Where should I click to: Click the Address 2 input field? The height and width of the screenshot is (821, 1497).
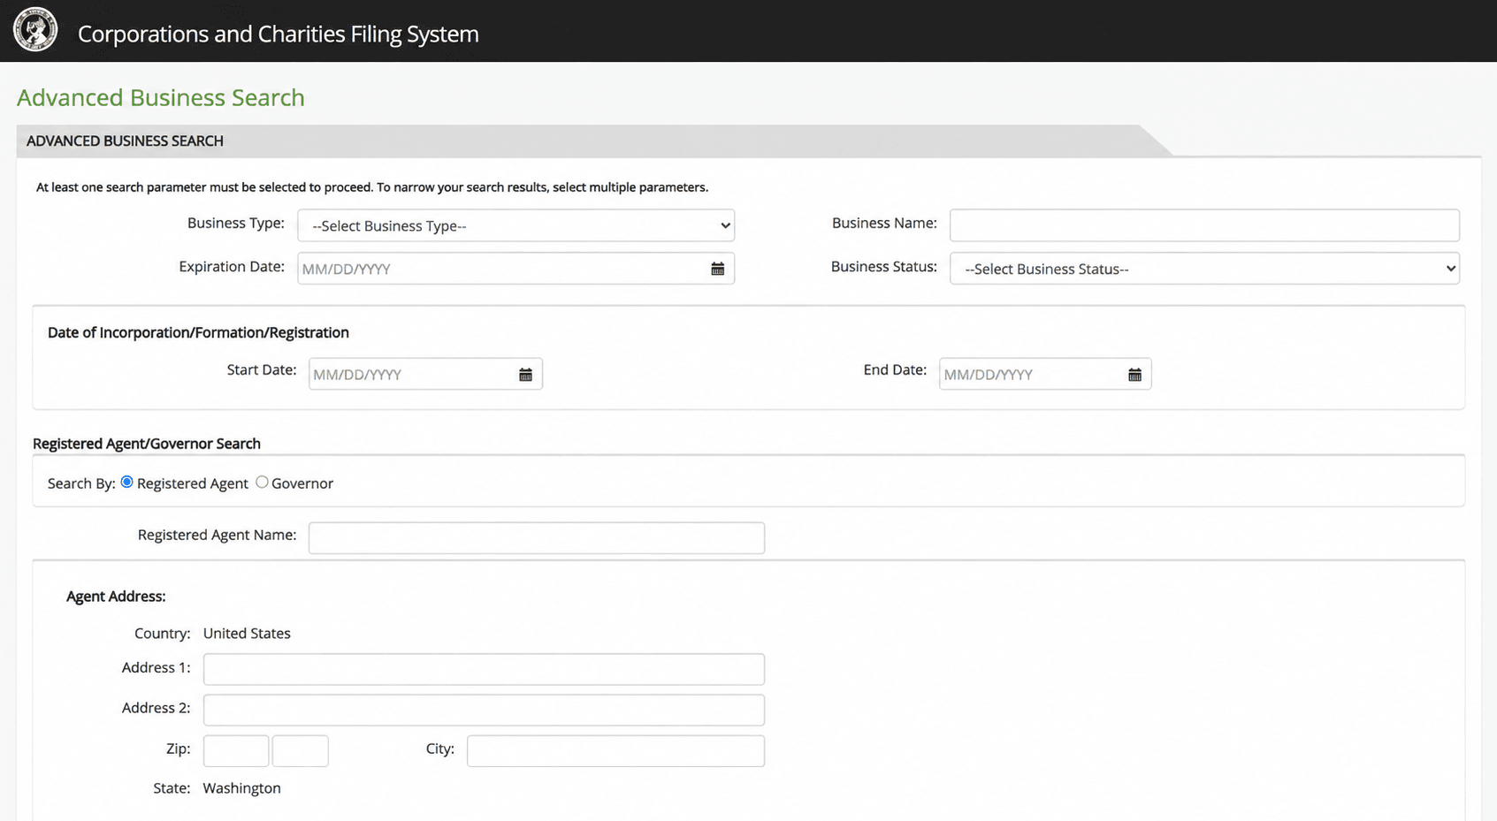pyautogui.click(x=484, y=710)
